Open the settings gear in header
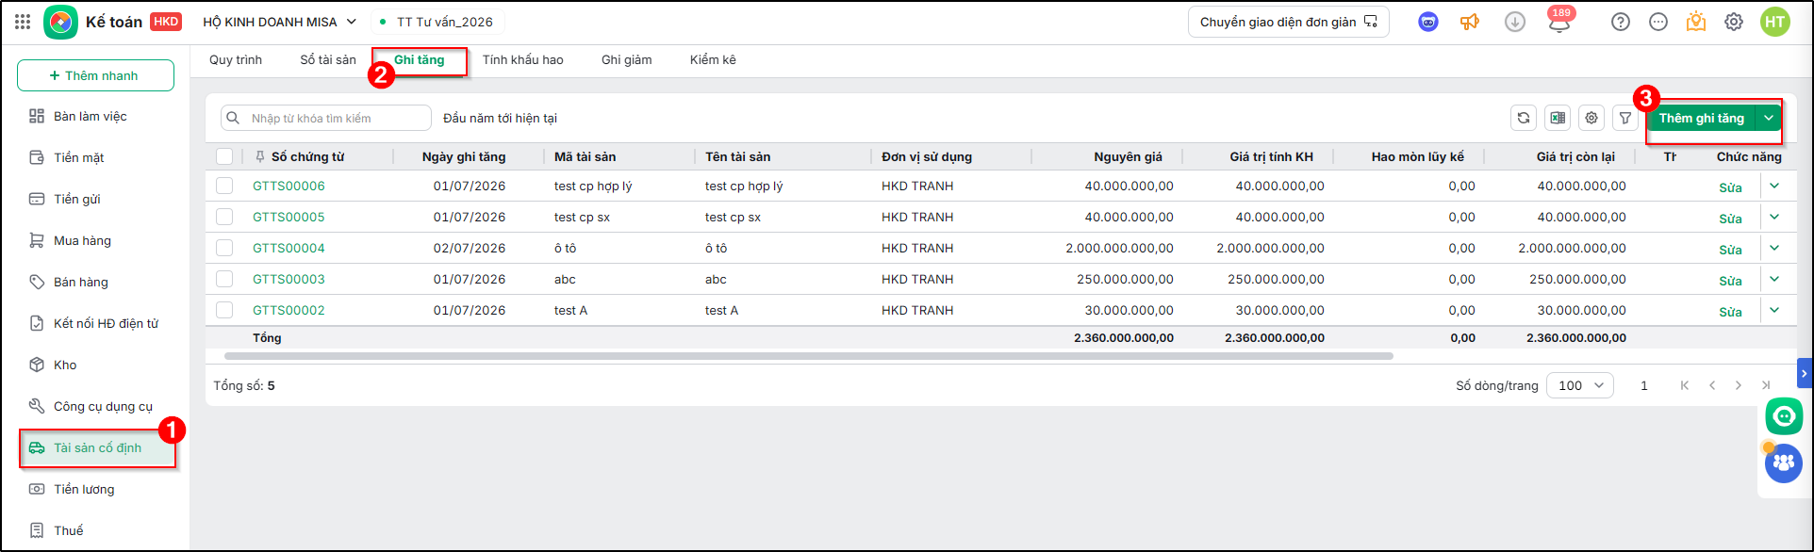 (1734, 22)
